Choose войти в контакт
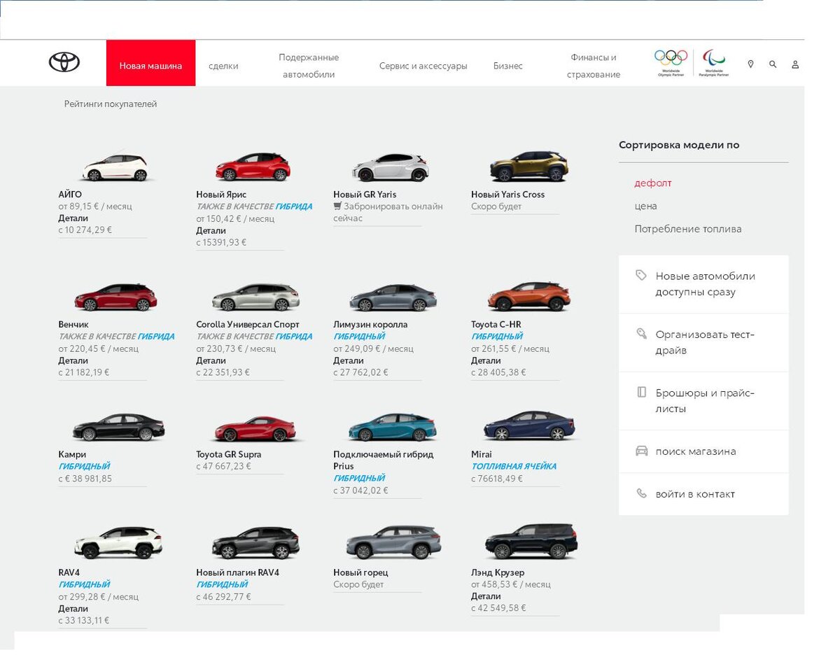The image size is (840, 655). pos(703,494)
